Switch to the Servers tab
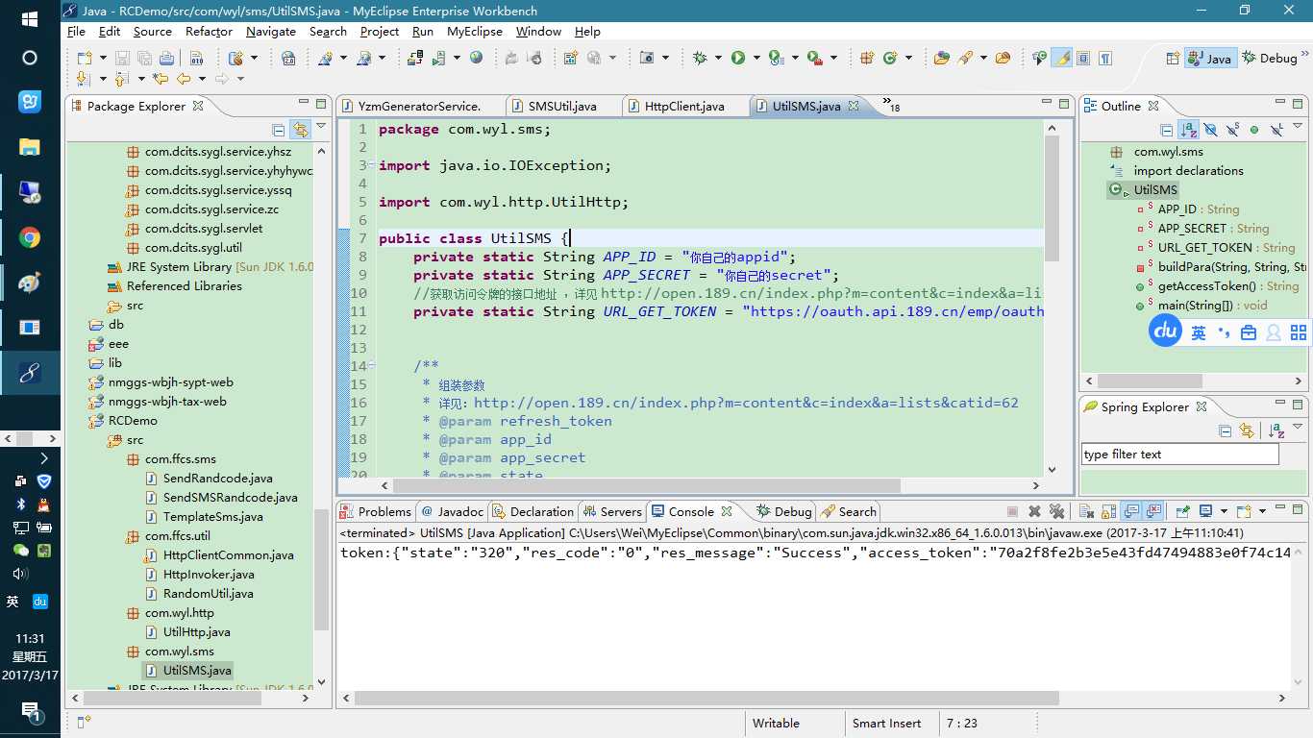1313x738 pixels. [612, 512]
